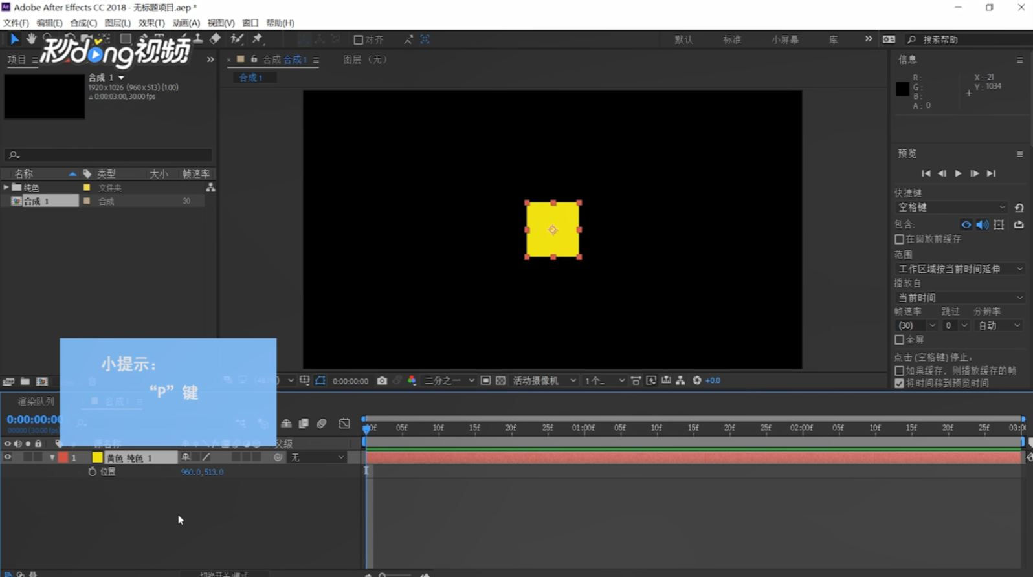Click the Position stopwatch icon
This screenshot has height=577, width=1033.
point(92,472)
